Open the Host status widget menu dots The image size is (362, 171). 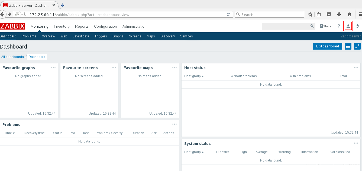pos(356,67)
